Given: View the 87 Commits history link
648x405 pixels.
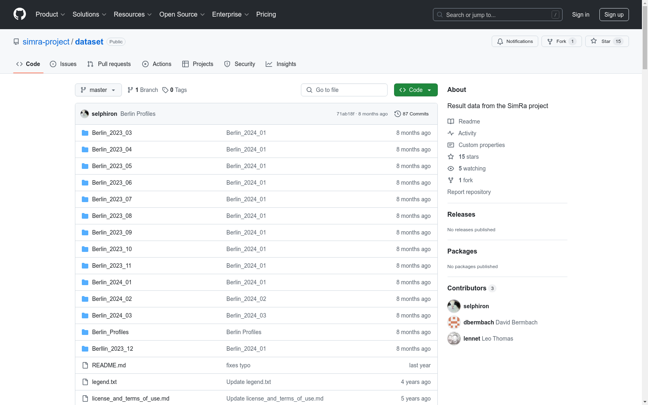Looking at the screenshot, I should (411, 114).
